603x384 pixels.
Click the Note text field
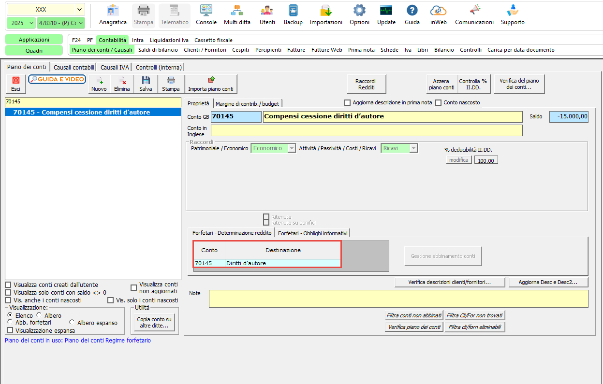tap(398, 299)
